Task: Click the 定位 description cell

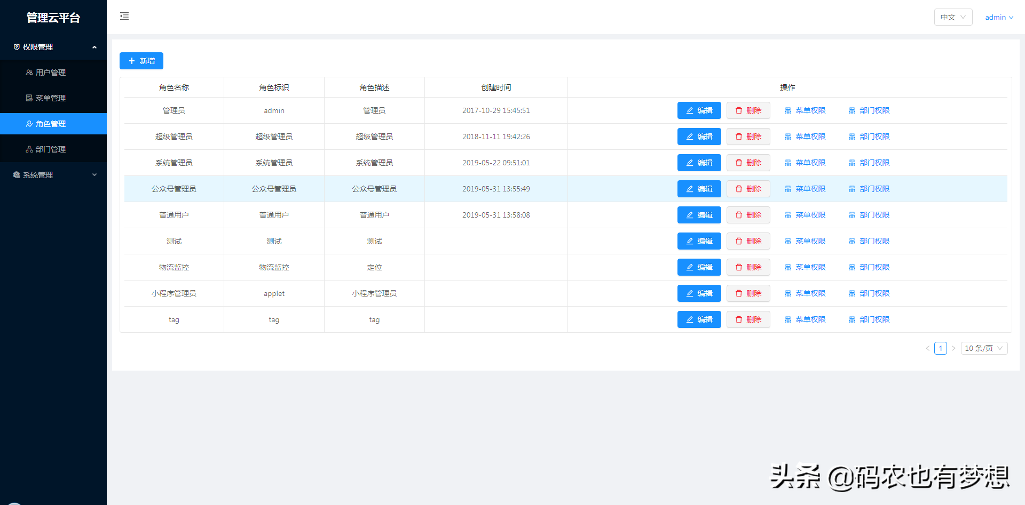Action: click(x=374, y=267)
